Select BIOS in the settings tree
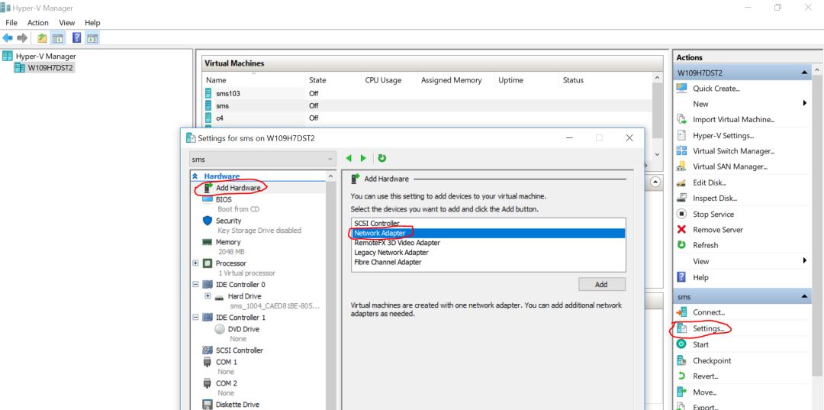Image resolution: width=824 pixels, height=410 pixels. tap(224, 200)
